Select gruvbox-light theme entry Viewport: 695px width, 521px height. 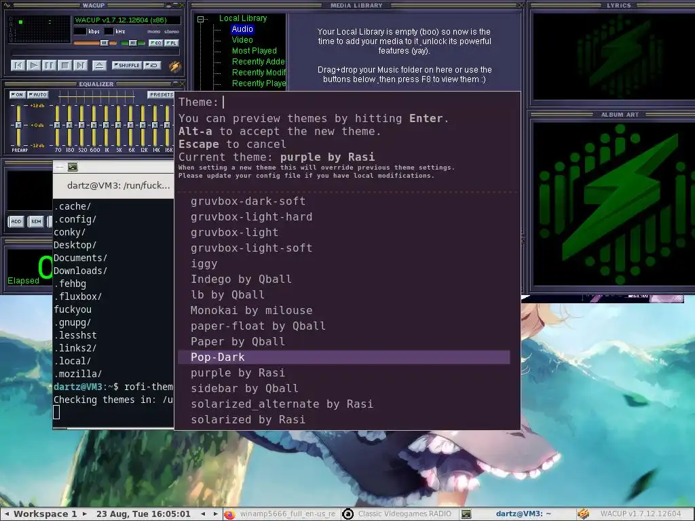pos(344,232)
